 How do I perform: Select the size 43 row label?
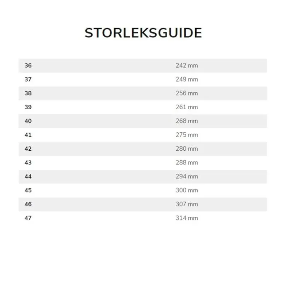click(x=28, y=163)
